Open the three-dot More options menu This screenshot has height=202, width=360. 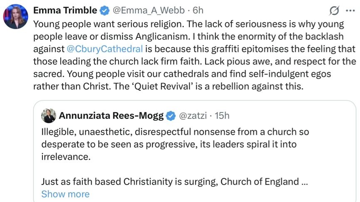click(350, 10)
